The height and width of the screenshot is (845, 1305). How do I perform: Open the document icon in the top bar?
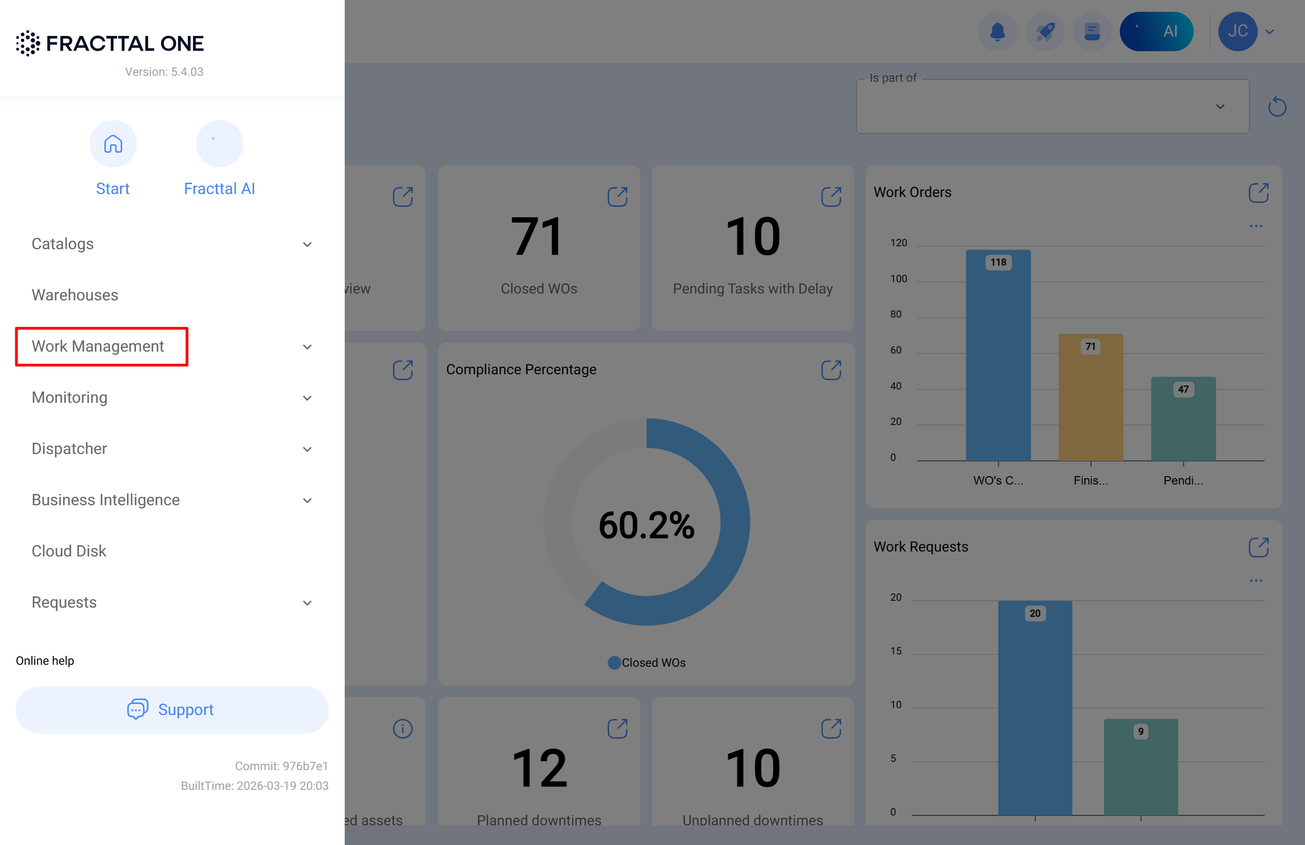(x=1092, y=31)
